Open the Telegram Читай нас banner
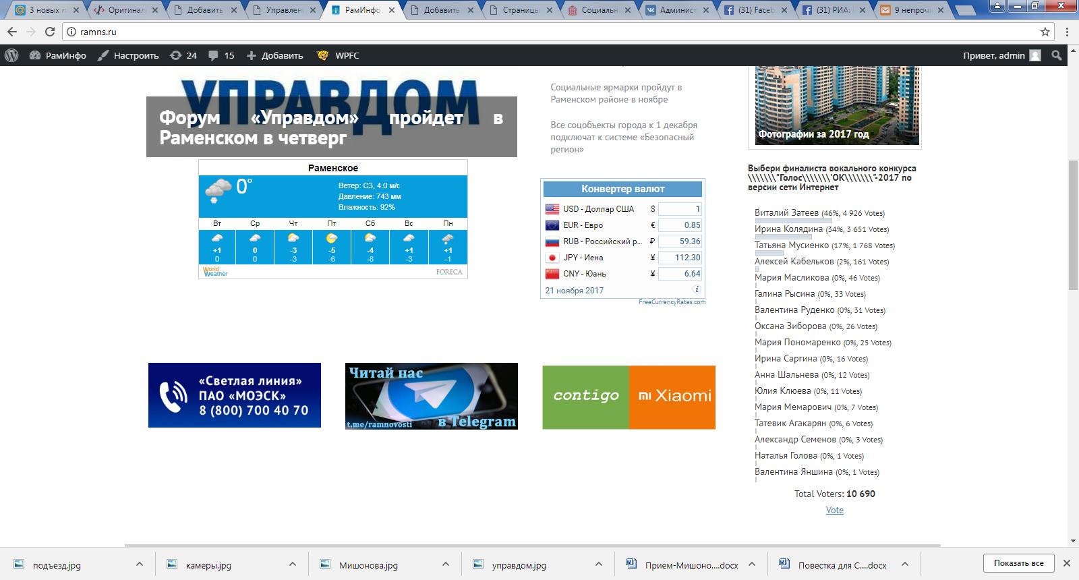This screenshot has height=580, width=1079. pos(432,396)
